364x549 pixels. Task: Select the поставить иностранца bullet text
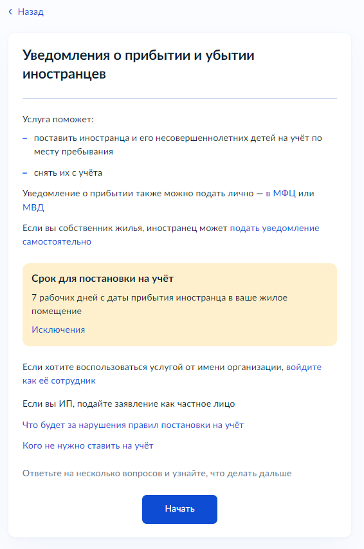tap(177, 145)
